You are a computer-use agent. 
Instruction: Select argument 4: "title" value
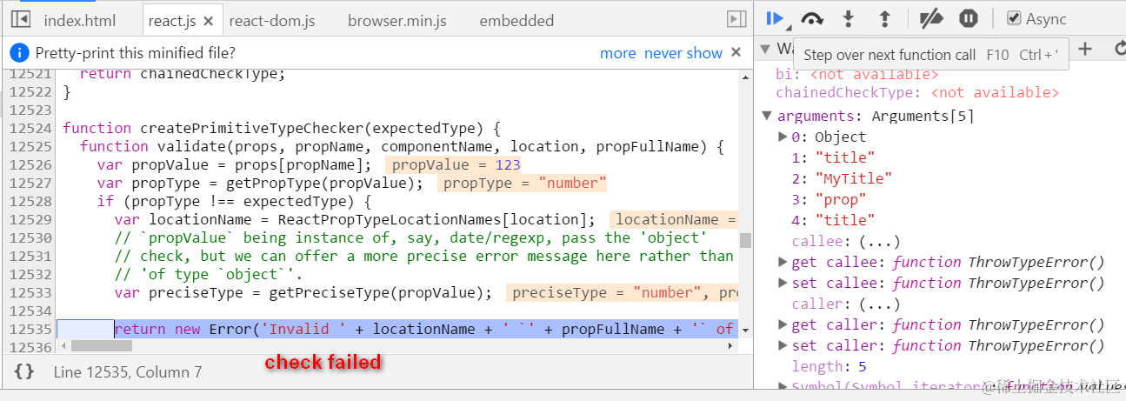coord(845,220)
